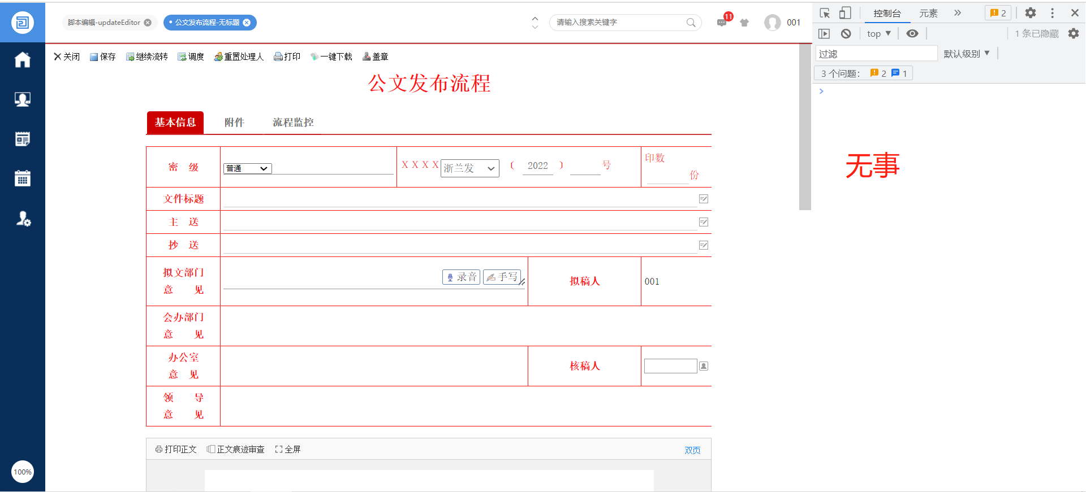
Task: Open the message notification icon with badge
Action: [x=722, y=23]
